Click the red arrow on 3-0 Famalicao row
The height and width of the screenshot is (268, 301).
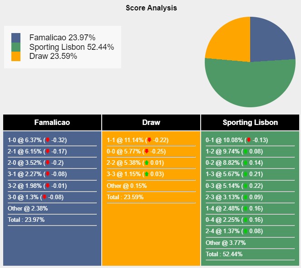tap(44, 197)
